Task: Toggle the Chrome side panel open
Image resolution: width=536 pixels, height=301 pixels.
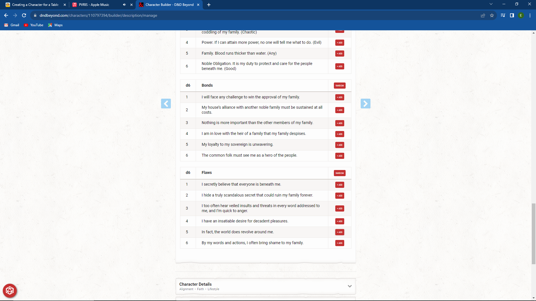Action: (512, 15)
